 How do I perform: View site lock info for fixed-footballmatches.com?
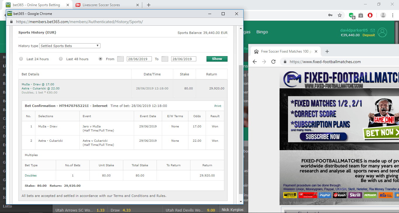(x=285, y=62)
